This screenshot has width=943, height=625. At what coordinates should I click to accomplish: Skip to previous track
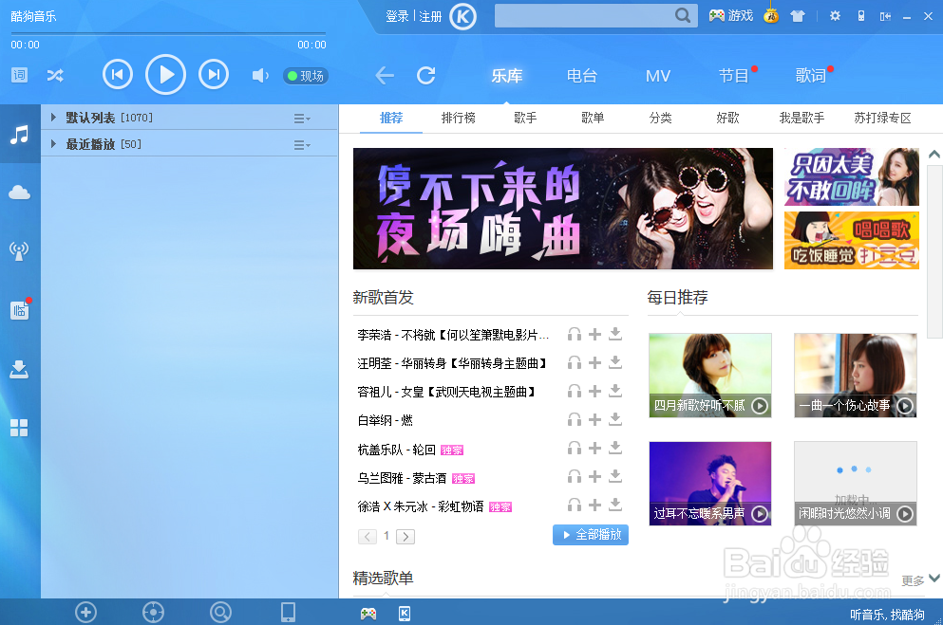117,74
